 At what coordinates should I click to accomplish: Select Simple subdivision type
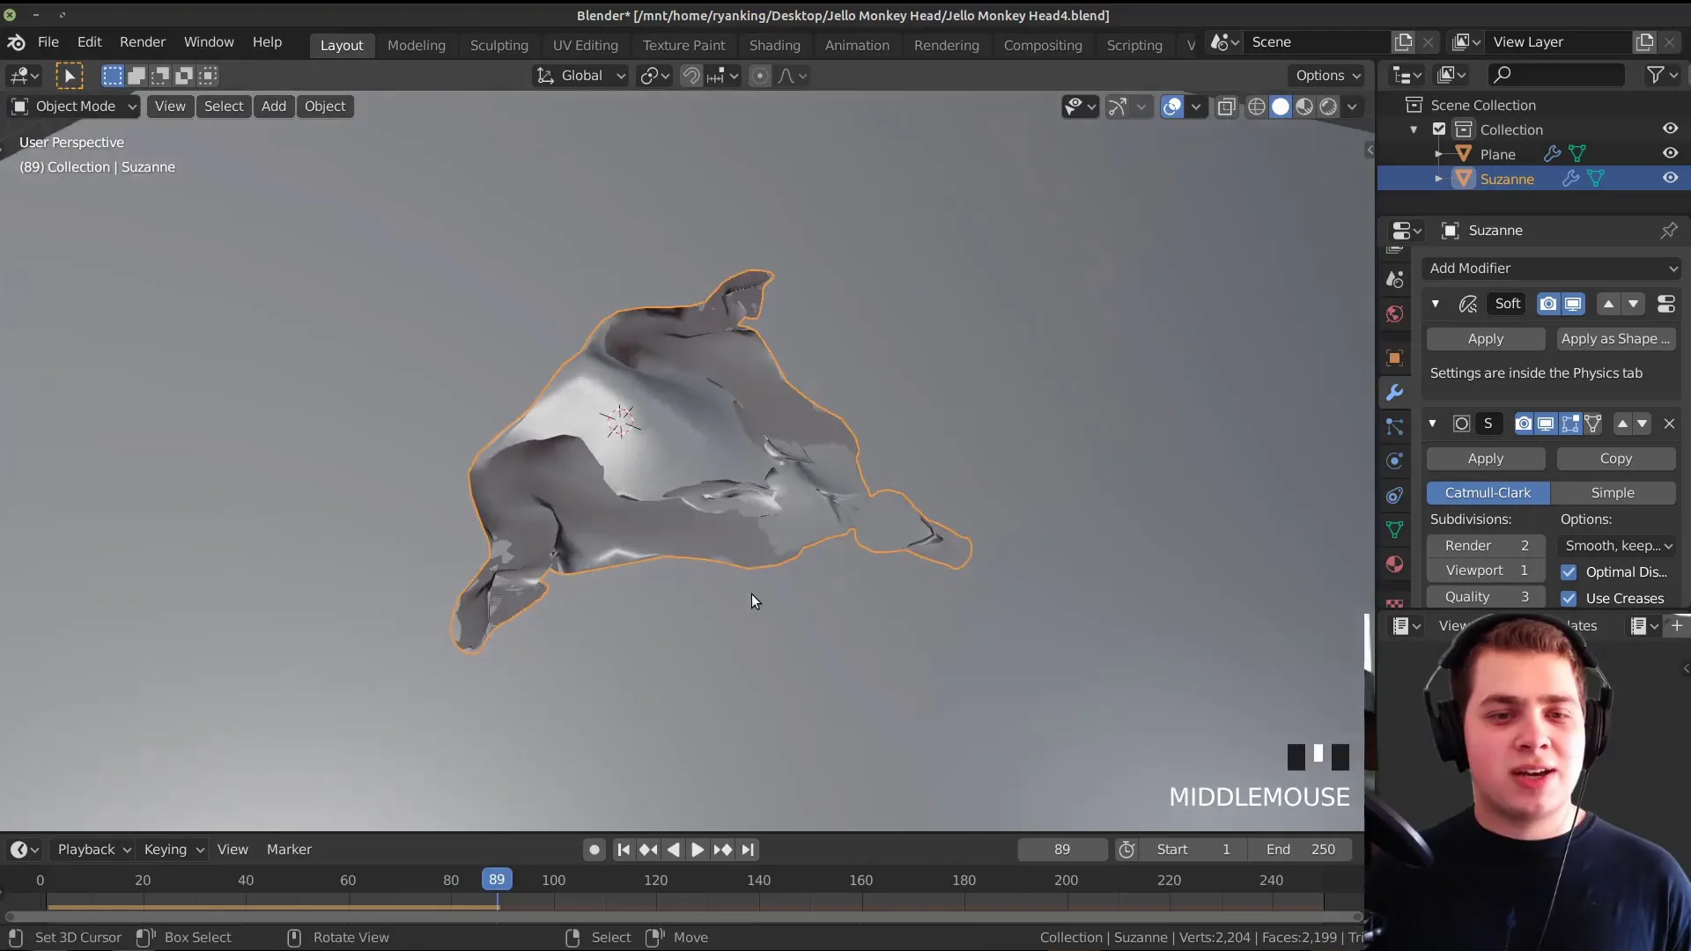1613,493
